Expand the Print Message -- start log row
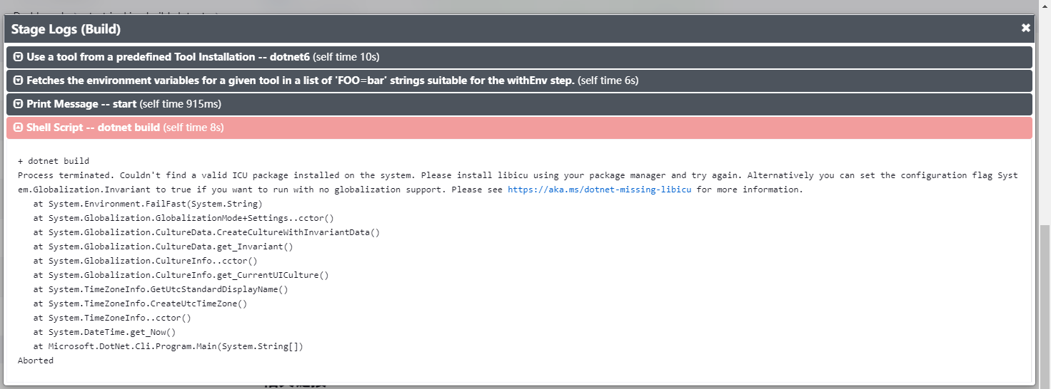The height and width of the screenshot is (389, 1051). (519, 104)
